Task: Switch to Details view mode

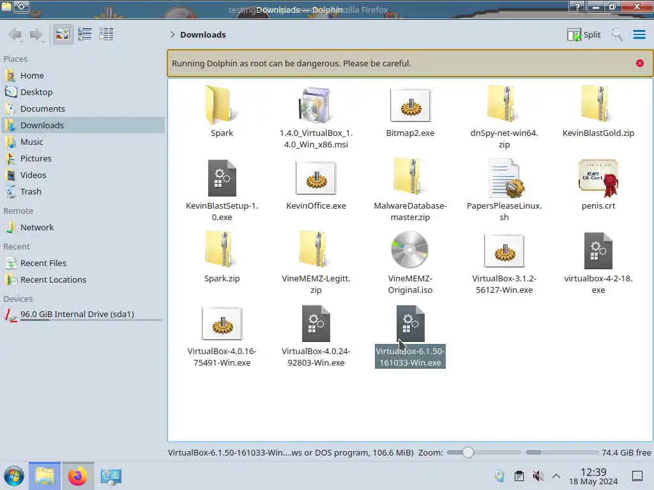Action: 107,34
